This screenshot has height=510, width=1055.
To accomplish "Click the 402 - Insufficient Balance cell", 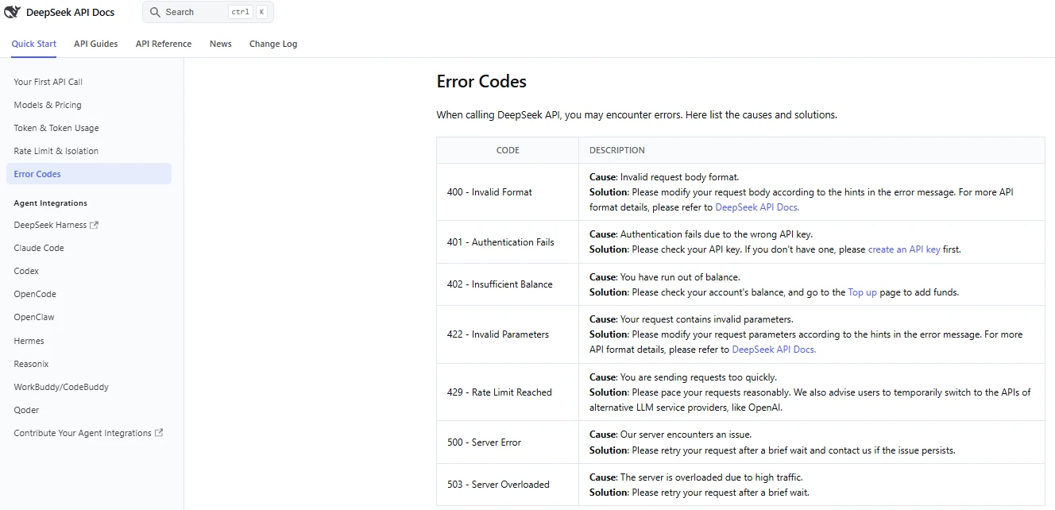I will click(508, 284).
